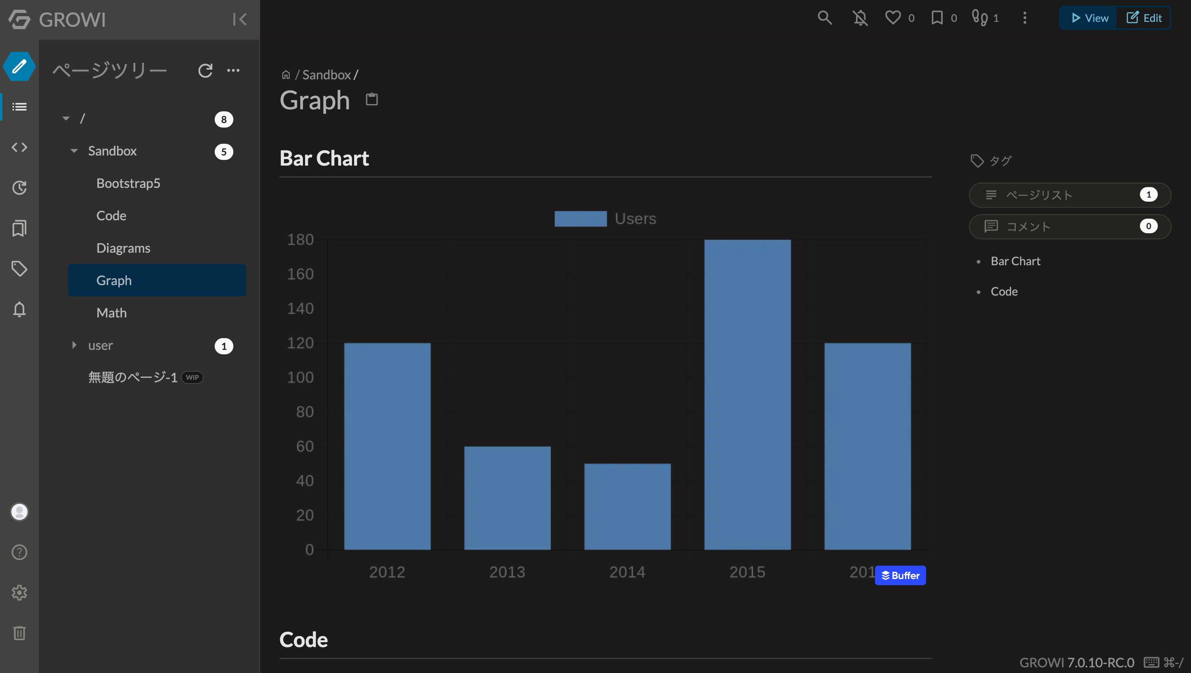Open recent changes history icon
This screenshot has width=1191, height=673.
19,187
